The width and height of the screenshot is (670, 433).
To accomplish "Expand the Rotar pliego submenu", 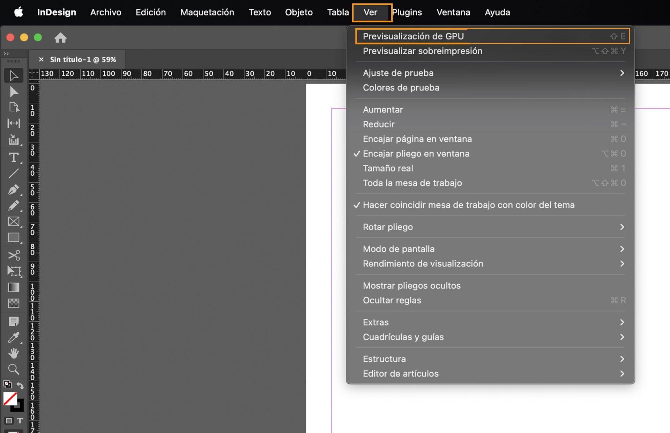I will coord(388,227).
